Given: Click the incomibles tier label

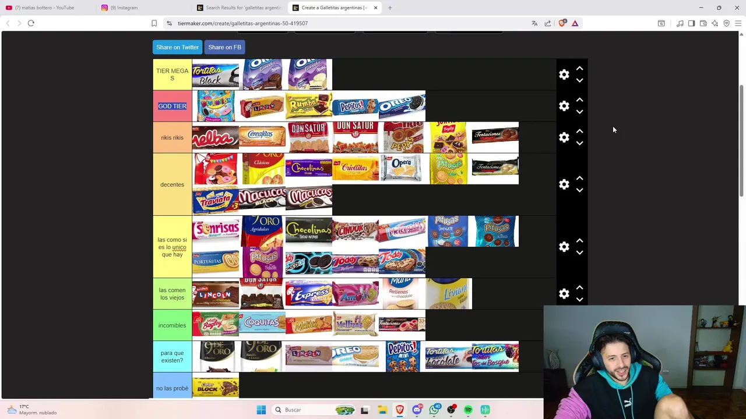Looking at the screenshot, I should point(172,325).
